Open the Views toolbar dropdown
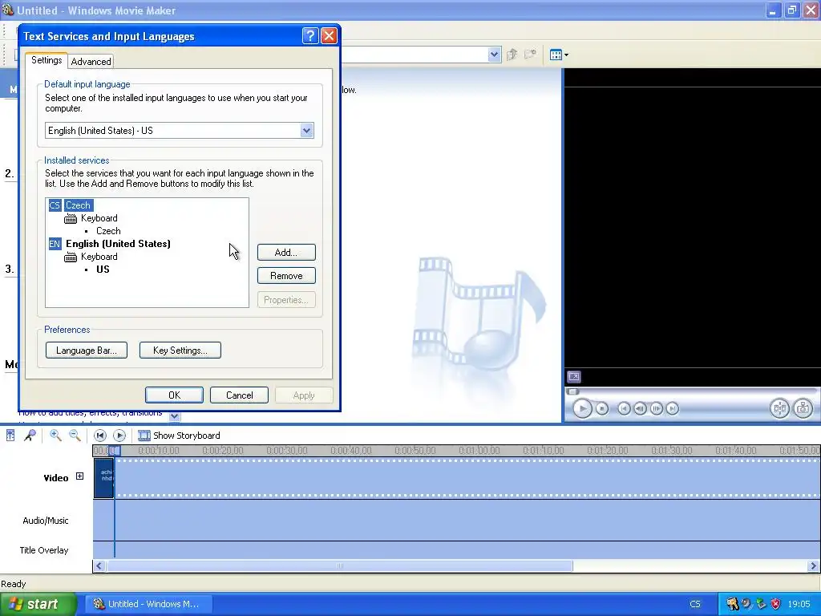 point(559,55)
